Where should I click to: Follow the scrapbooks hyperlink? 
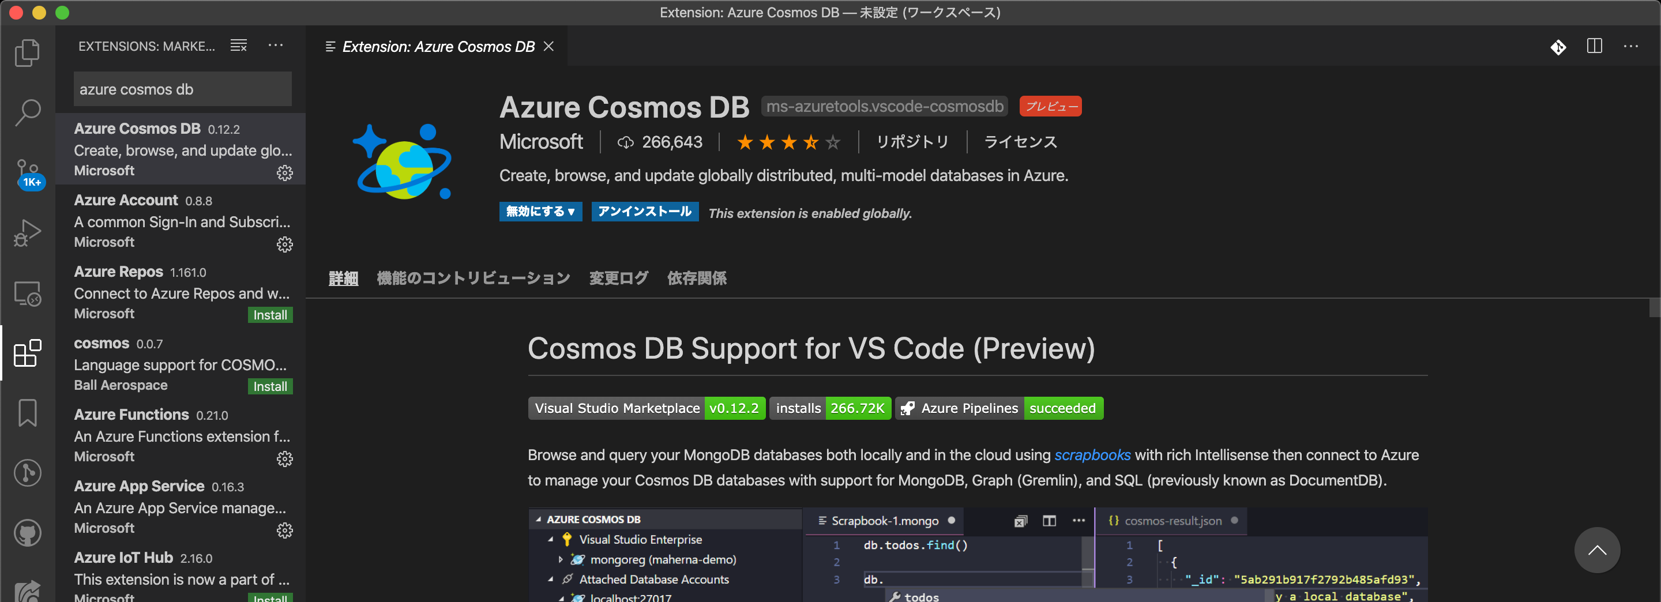(x=1092, y=455)
